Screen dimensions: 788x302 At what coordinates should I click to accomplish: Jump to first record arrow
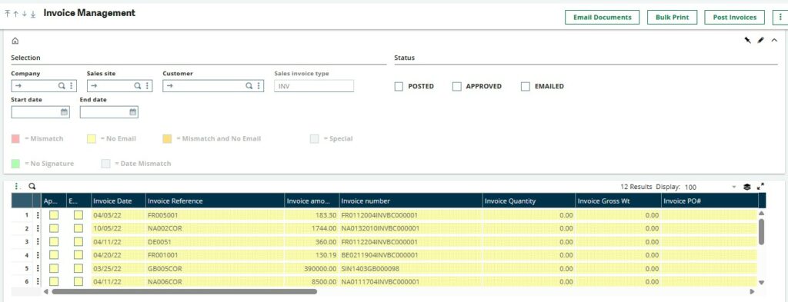[x=7, y=14]
